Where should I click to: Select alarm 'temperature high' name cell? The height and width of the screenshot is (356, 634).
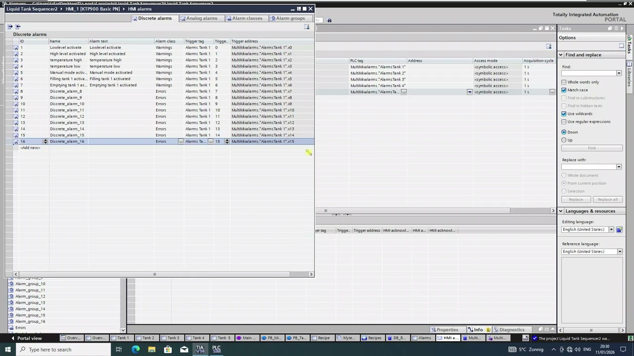(68, 60)
